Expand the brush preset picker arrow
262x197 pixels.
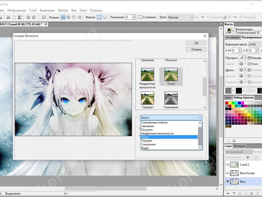pos(233,31)
